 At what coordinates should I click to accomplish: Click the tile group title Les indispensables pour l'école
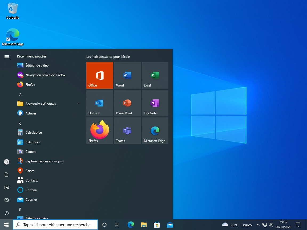[x=108, y=56]
